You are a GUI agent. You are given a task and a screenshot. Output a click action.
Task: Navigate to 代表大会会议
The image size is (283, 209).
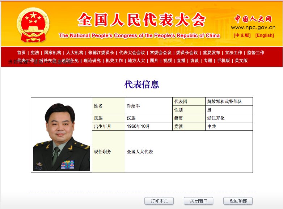132,53
